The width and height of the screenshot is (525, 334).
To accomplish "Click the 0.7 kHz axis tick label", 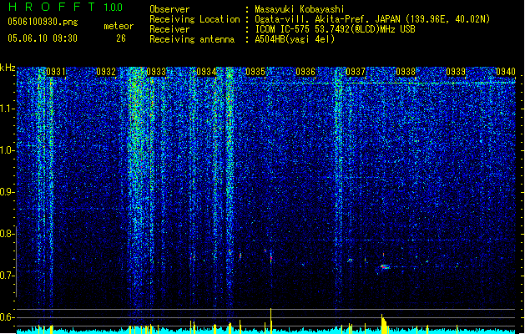I will (x=8, y=276).
